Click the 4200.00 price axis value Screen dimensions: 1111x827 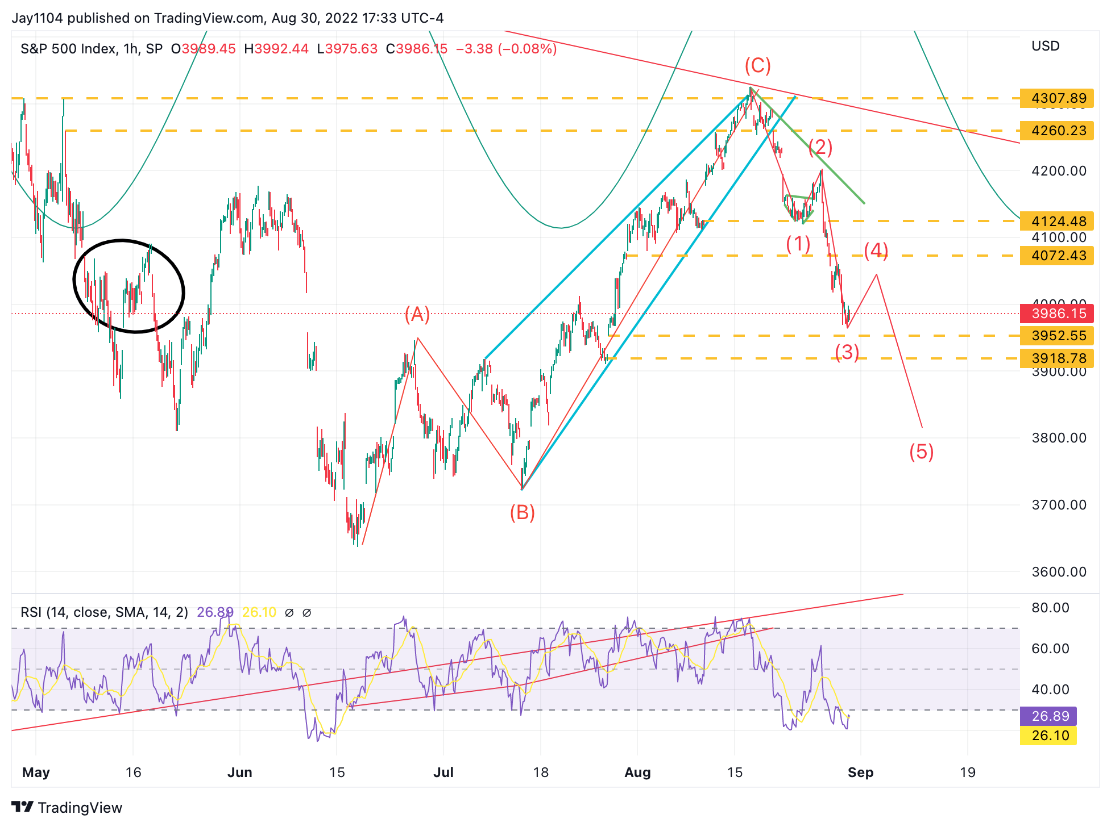pyautogui.click(x=1059, y=171)
